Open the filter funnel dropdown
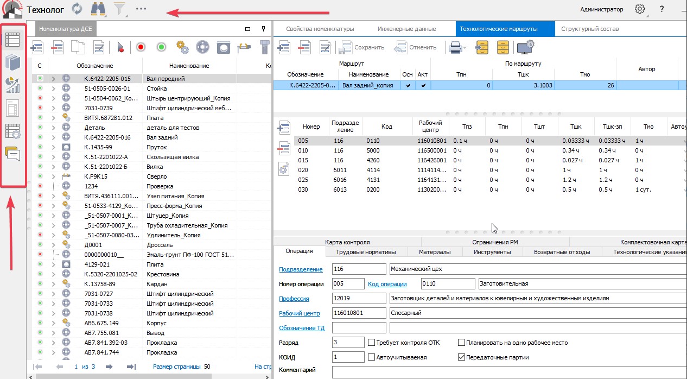 coord(119,9)
